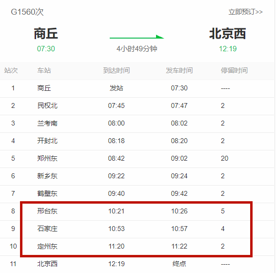Click departure time 09:42 for 鹤壁东
Screen dimensions: 276x273
coord(179,193)
